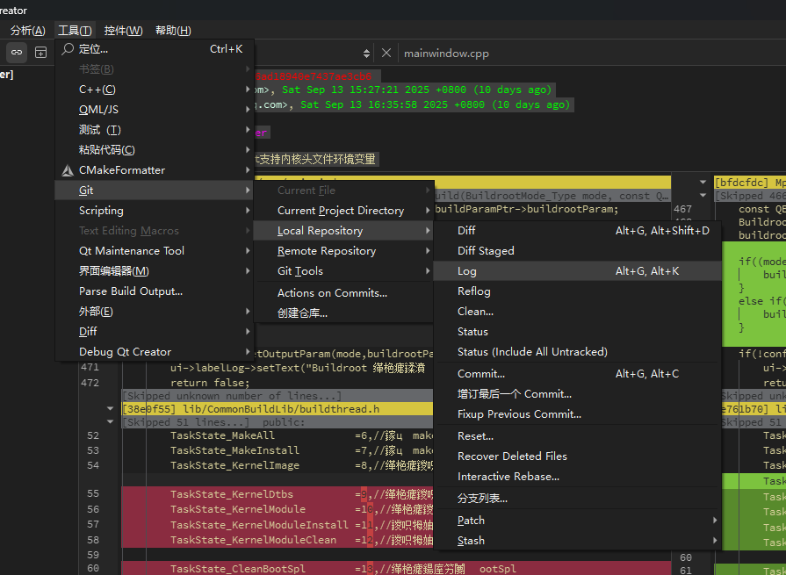Collapse the top diff file section arrow

pos(702,183)
